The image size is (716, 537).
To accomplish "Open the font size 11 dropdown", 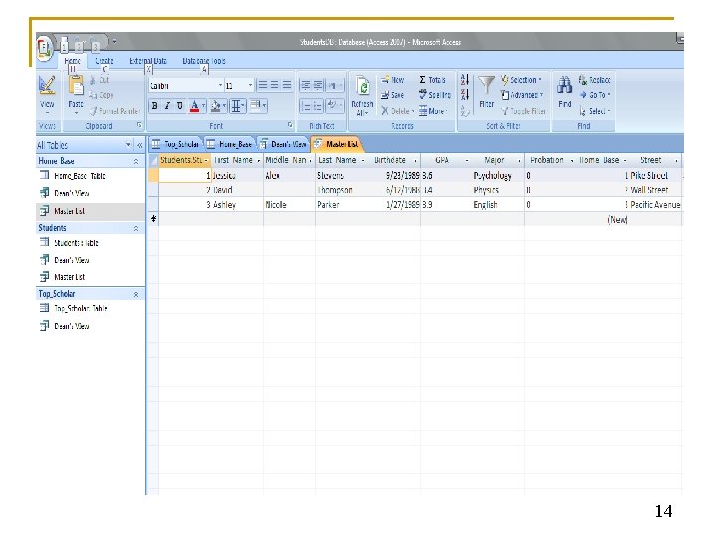I will point(250,85).
